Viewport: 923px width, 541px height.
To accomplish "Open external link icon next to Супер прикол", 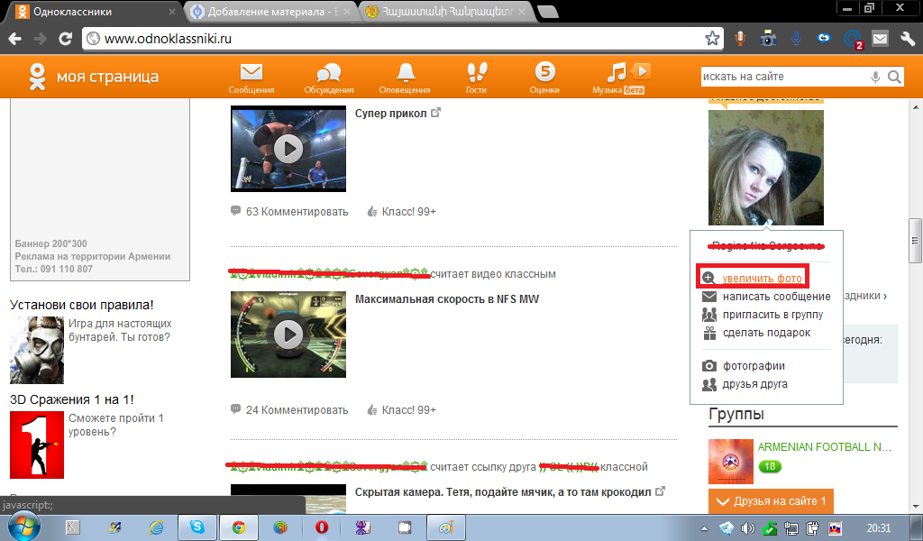I will [x=435, y=113].
